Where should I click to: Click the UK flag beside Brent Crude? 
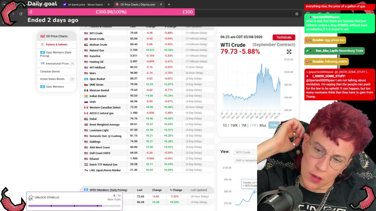pyautogui.click(x=86, y=39)
